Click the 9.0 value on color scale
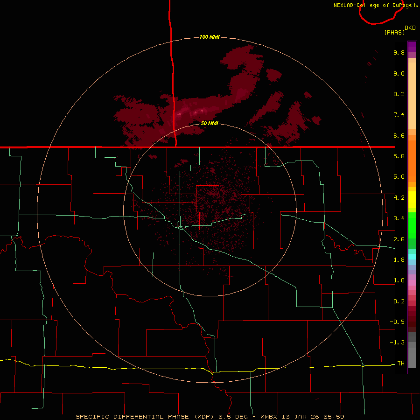 pyautogui.click(x=399, y=73)
